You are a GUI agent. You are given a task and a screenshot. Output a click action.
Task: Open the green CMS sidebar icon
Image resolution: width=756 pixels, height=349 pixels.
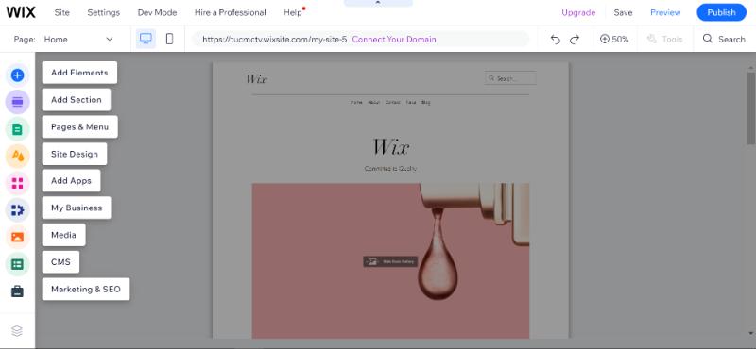17,264
